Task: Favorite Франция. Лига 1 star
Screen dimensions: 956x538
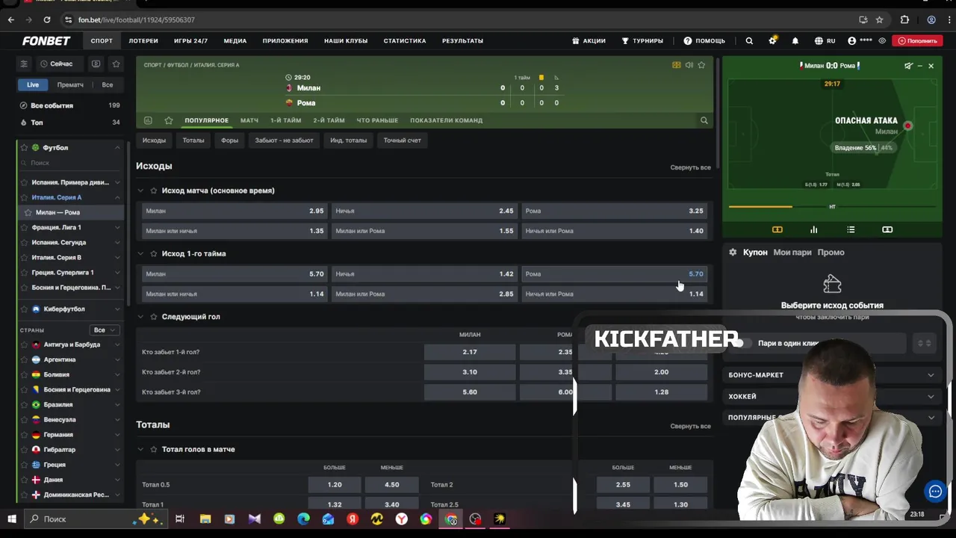Action: [x=24, y=227]
